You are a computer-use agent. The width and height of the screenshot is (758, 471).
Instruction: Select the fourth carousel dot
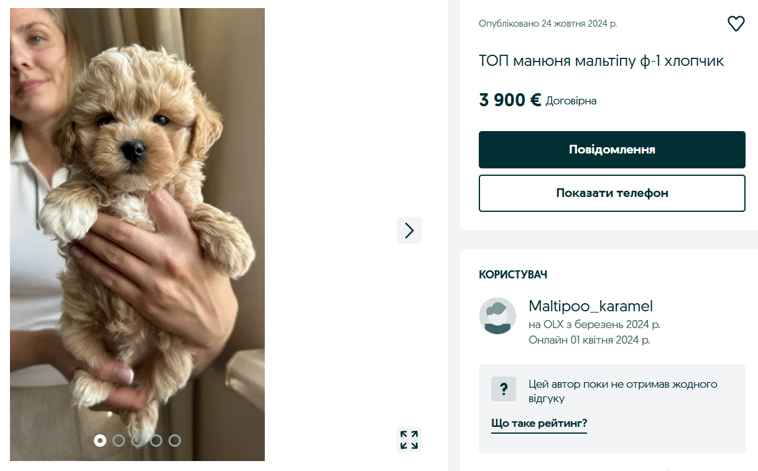tap(155, 441)
